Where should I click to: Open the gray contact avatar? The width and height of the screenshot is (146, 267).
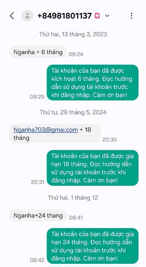click(27, 16)
